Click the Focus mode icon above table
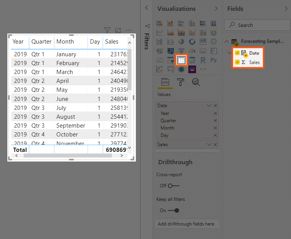Viewport: 291px width, 239px height. tap(118, 30)
